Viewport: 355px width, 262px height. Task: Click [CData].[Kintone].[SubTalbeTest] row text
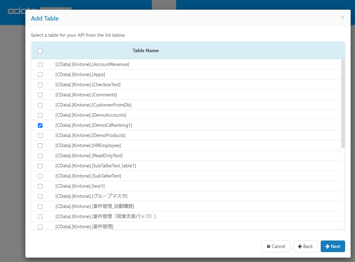(88, 176)
